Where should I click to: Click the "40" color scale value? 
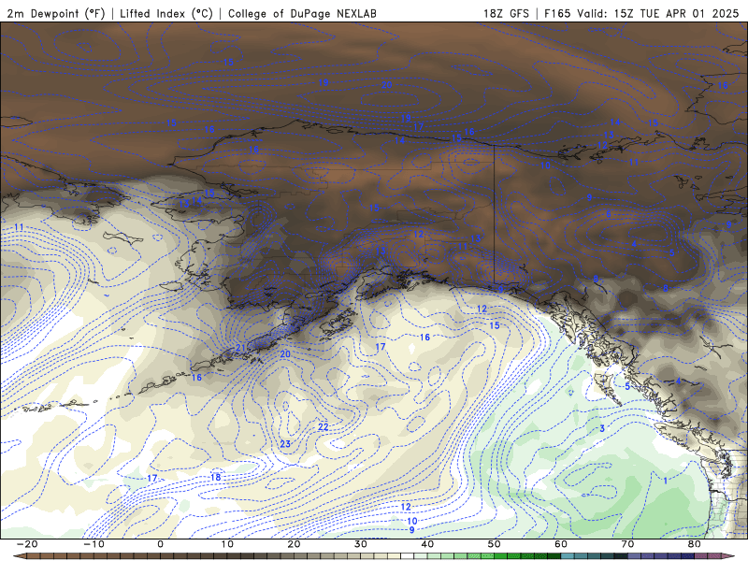pos(427,544)
